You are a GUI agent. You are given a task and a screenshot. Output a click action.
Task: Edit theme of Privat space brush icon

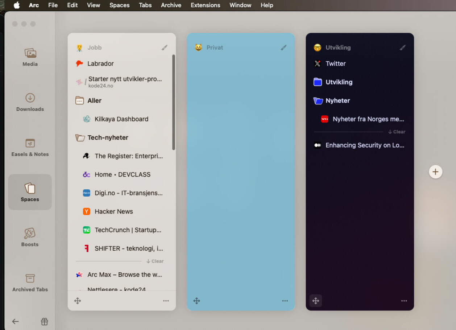coord(283,48)
